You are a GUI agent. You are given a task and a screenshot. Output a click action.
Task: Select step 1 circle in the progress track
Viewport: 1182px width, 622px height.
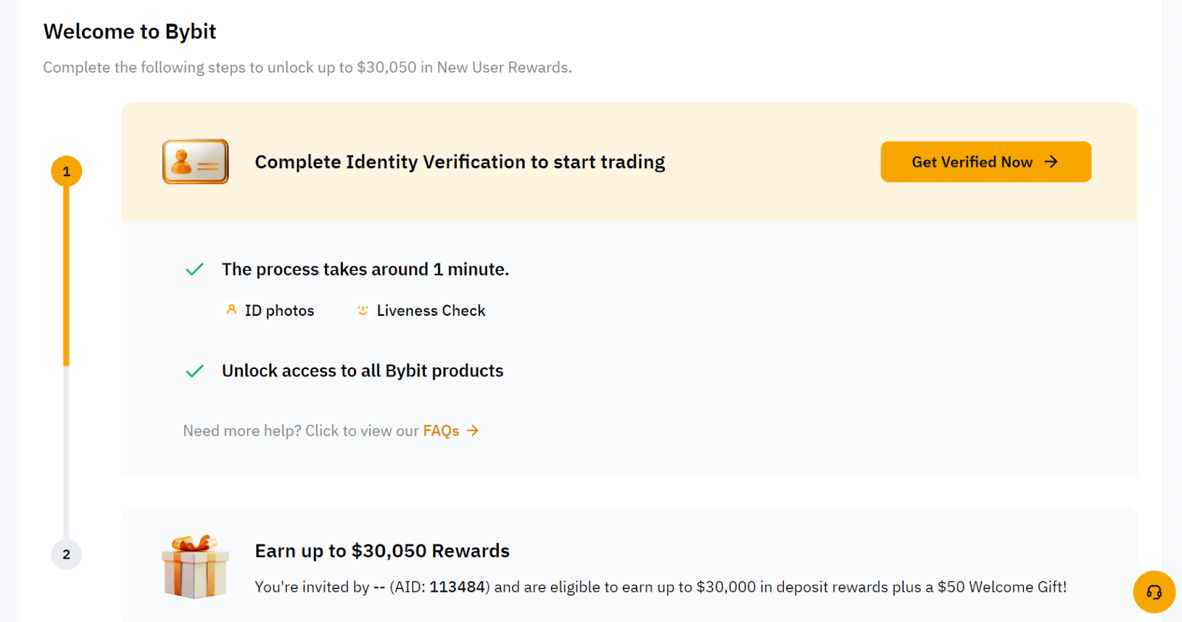point(66,170)
